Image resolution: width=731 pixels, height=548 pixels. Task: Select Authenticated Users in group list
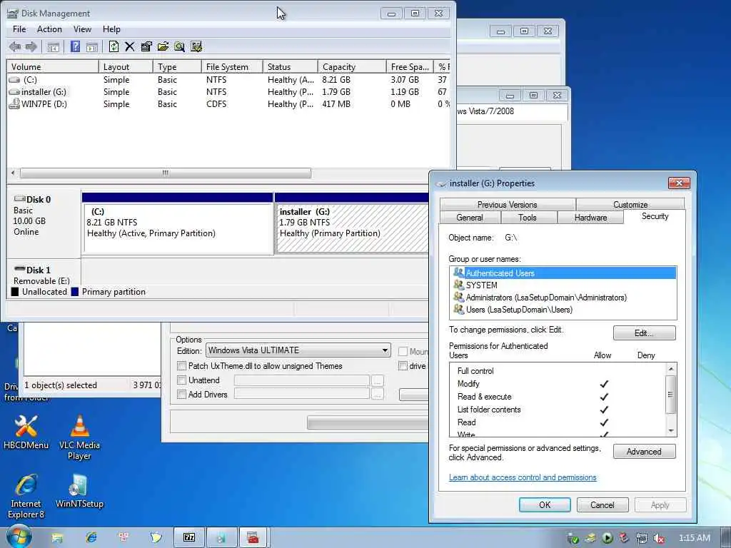(x=563, y=273)
